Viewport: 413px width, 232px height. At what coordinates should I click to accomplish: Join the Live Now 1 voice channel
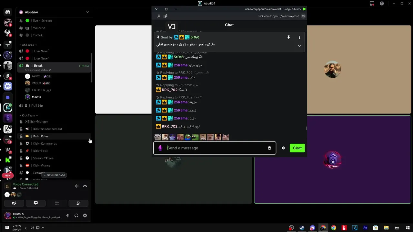click(54, 51)
